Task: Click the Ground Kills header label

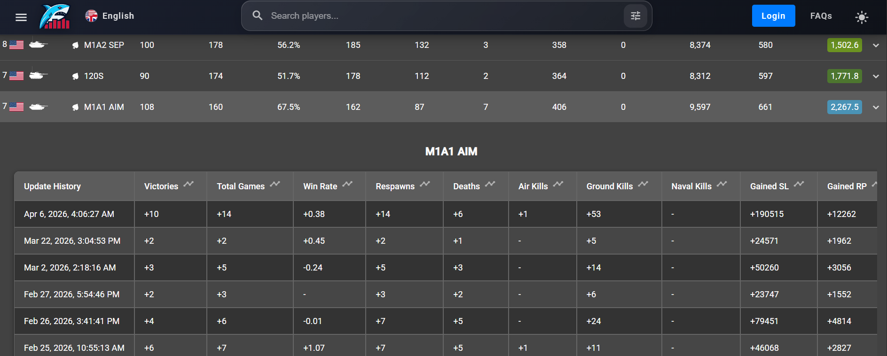Action: tap(610, 186)
